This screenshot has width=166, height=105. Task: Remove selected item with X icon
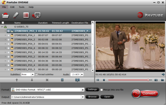(x=47, y=80)
